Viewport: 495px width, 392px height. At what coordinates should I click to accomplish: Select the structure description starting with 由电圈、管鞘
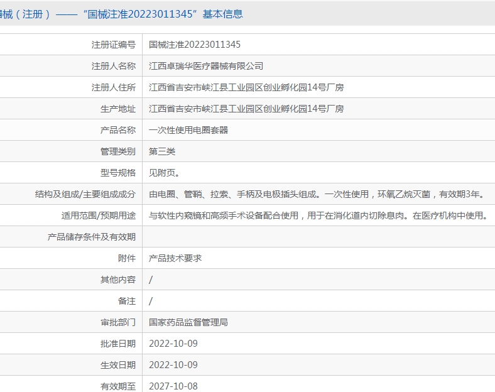(x=317, y=194)
